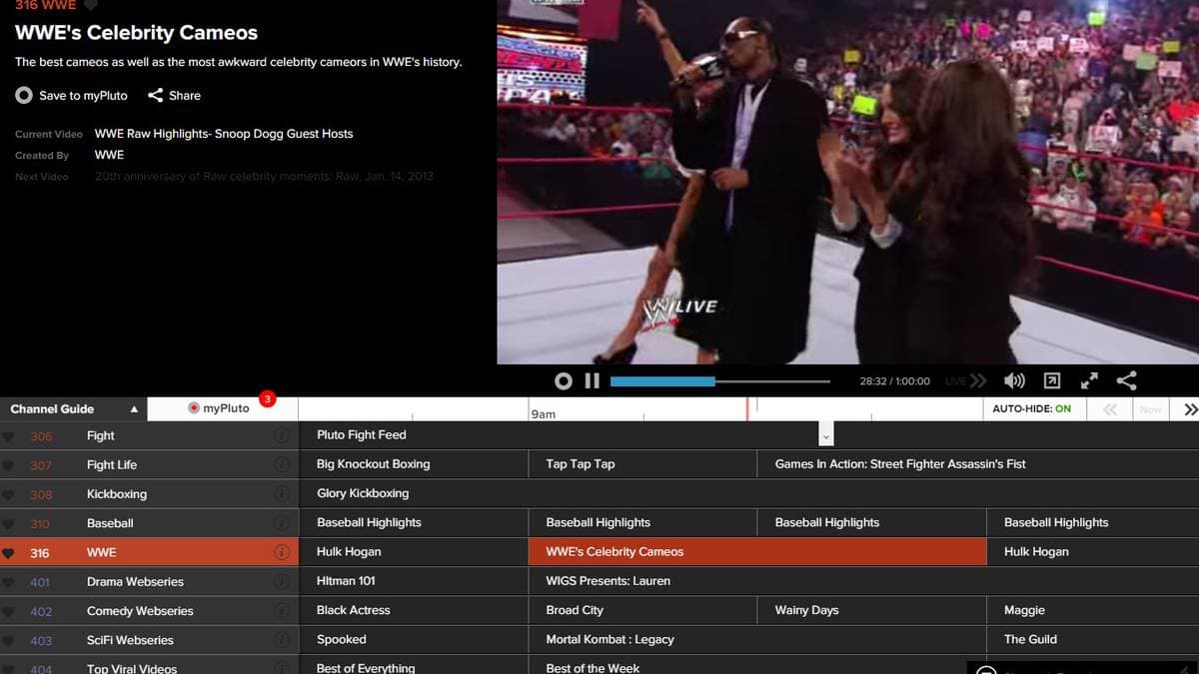This screenshot has height=674, width=1199.
Task: Tune to the Fight Life channel
Action: (149, 464)
